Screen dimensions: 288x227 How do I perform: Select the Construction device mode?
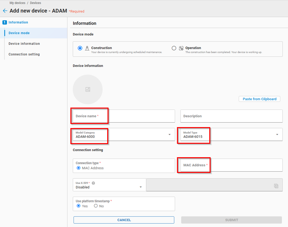(80, 48)
